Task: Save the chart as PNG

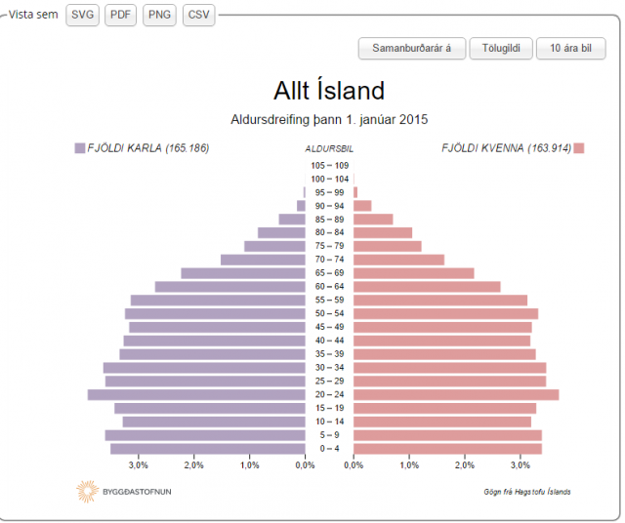Action: 159,16
